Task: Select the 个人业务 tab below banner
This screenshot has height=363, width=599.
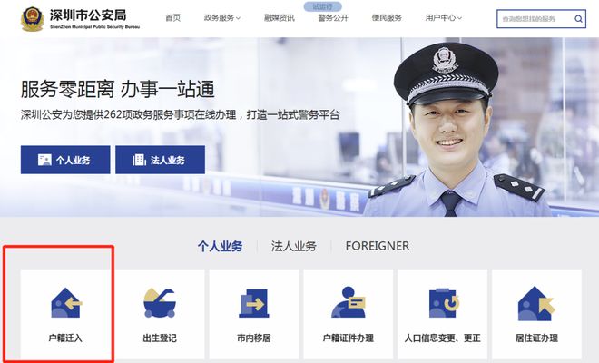Action: pyautogui.click(x=220, y=246)
